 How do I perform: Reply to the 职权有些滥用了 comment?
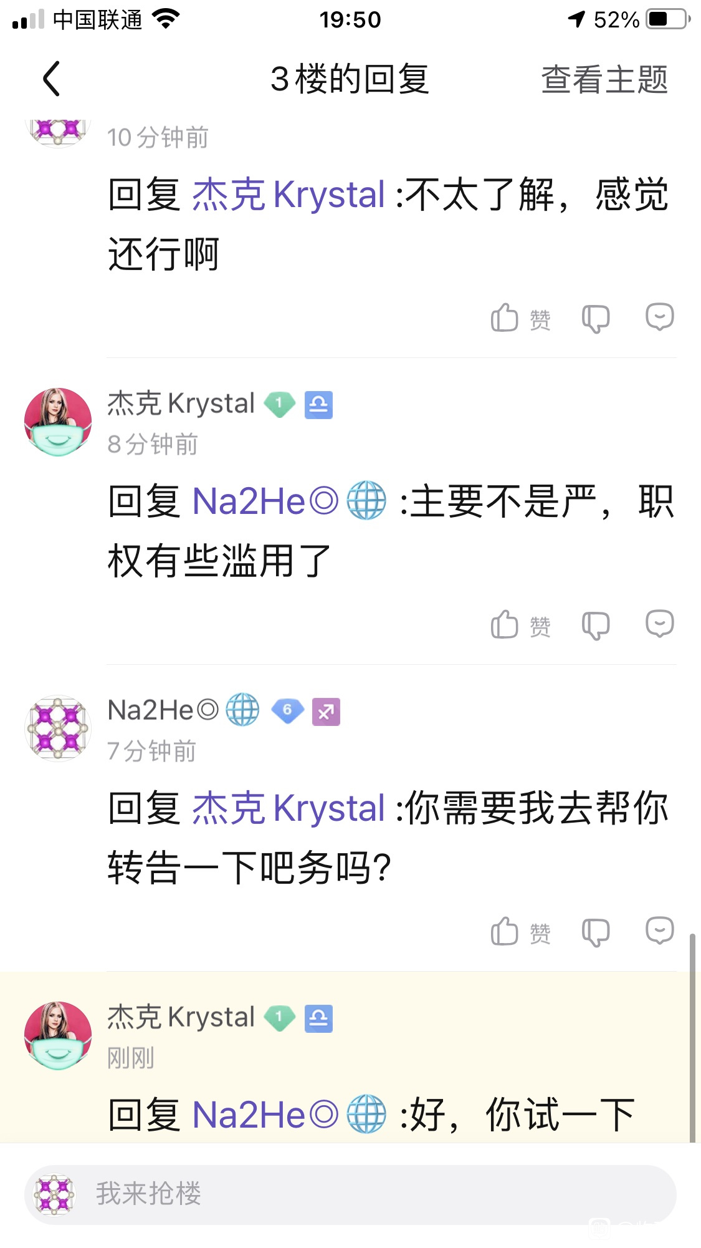pos(660,623)
